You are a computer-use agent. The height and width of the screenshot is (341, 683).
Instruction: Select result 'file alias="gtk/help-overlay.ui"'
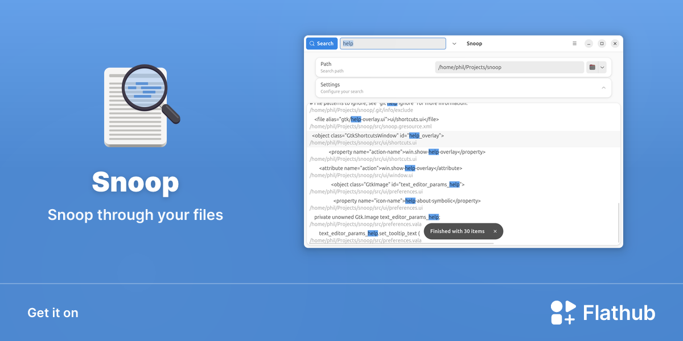pyautogui.click(x=376, y=119)
